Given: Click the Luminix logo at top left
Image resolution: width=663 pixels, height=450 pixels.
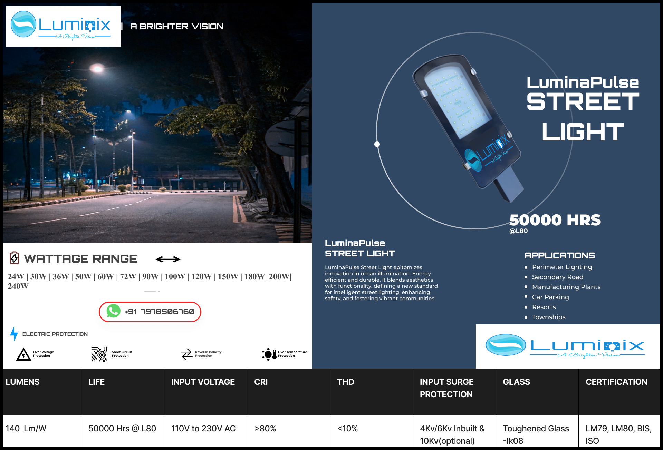Looking at the screenshot, I should tap(63, 26).
